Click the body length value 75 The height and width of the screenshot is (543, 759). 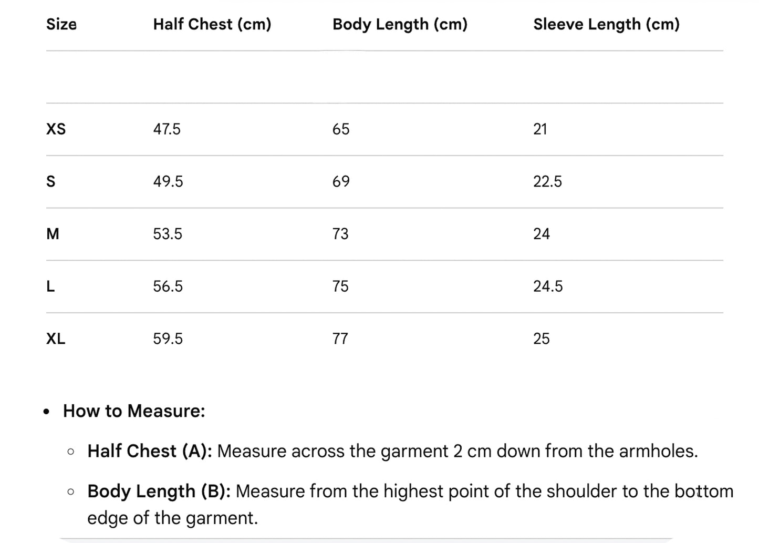(x=340, y=286)
